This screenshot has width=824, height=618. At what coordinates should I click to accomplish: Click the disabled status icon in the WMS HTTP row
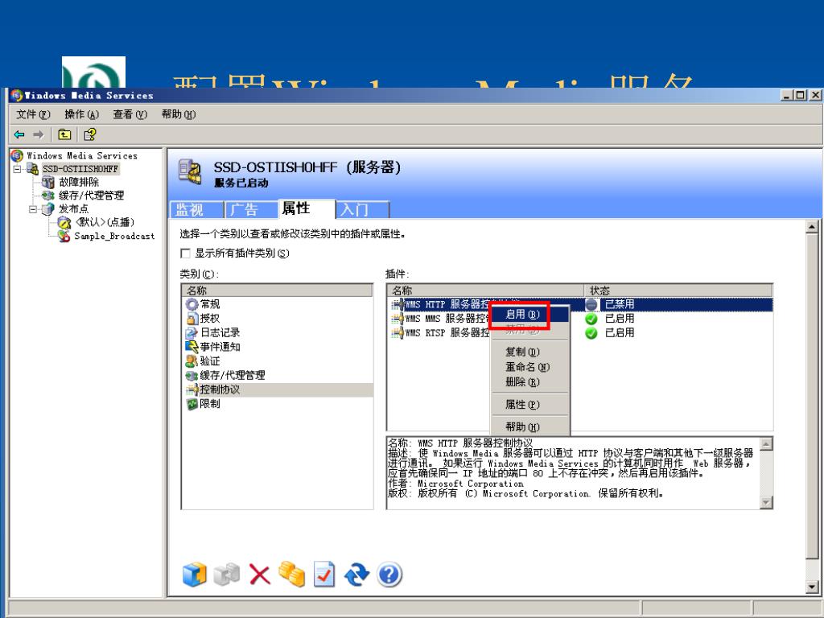[591, 304]
